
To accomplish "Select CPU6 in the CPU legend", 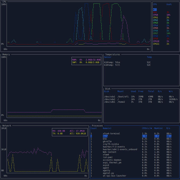I will pos(161,31).
